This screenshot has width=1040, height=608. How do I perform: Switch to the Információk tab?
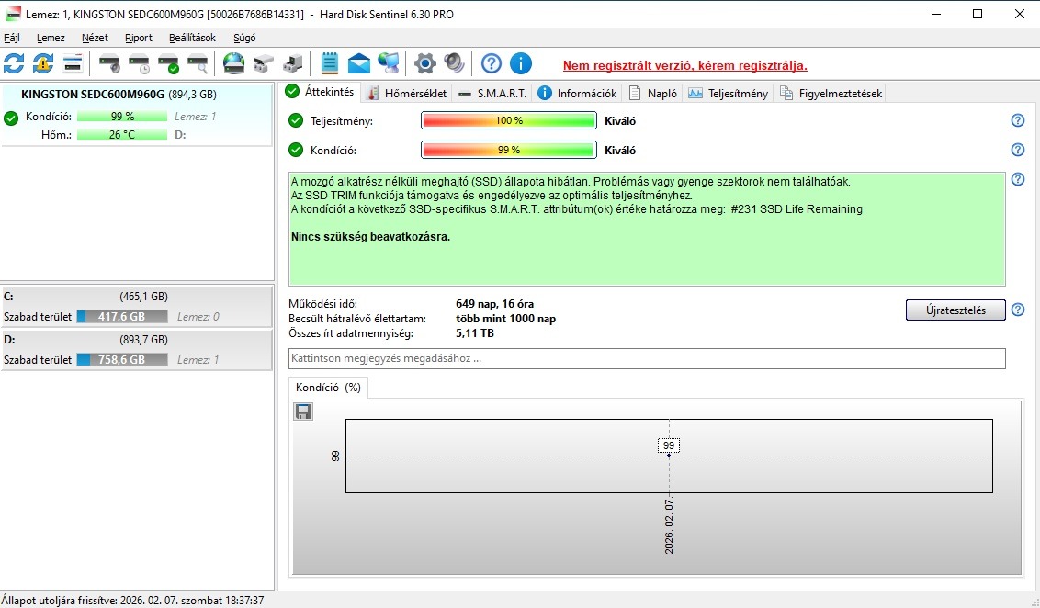click(x=577, y=94)
